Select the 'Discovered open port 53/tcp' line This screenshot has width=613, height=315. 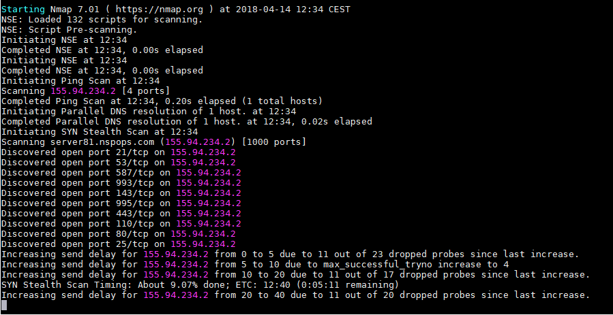pos(118,162)
